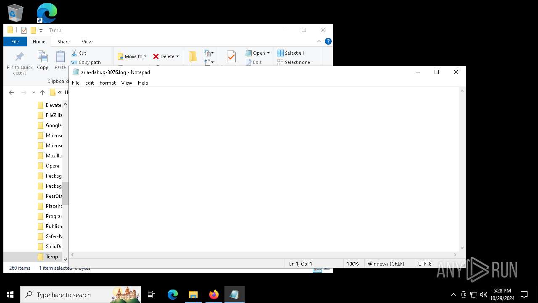
Task: Select the Publish folder in tree
Action: click(x=50, y=226)
